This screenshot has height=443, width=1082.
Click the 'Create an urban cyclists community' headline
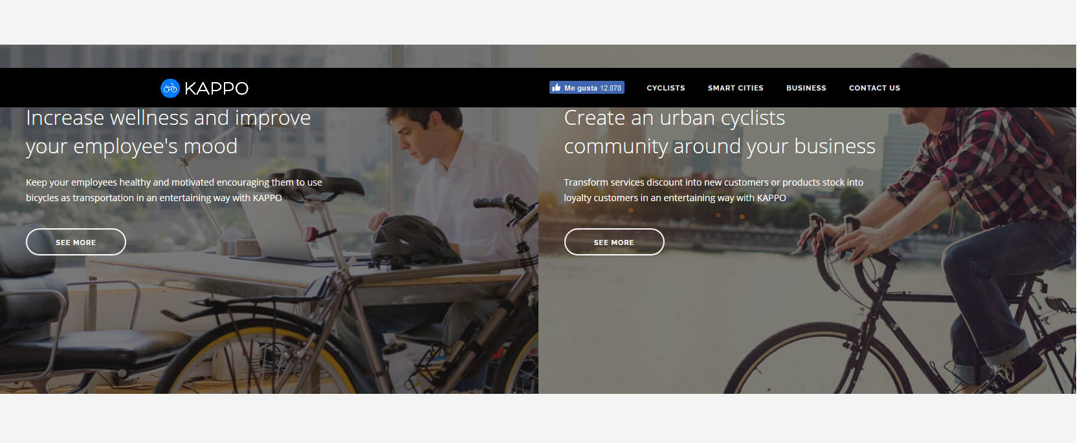pyautogui.click(x=720, y=132)
